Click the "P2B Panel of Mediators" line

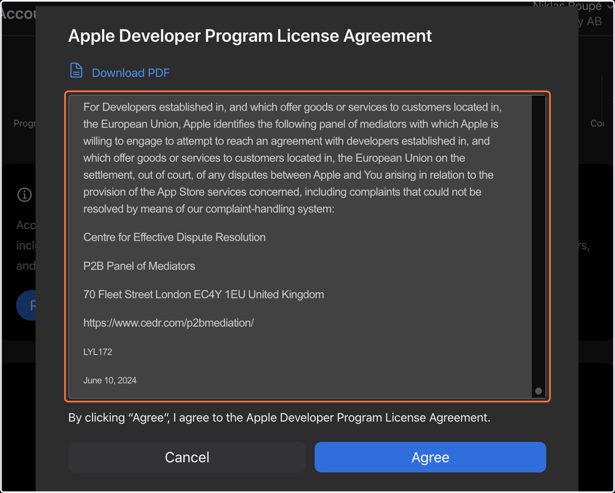point(139,266)
